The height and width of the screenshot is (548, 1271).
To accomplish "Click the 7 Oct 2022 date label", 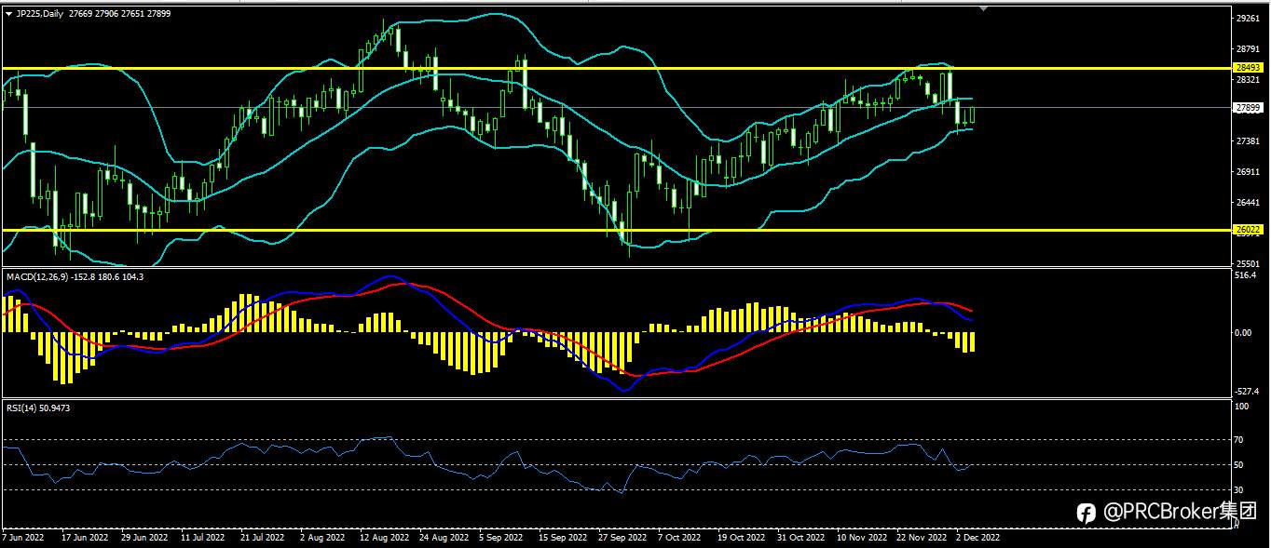I will click(x=679, y=537).
